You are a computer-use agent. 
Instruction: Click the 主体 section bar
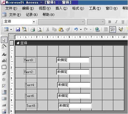(71, 43)
